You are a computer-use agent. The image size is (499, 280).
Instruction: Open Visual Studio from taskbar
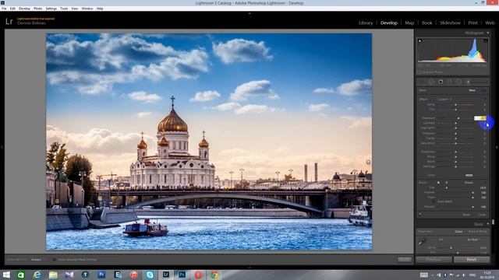pos(69,275)
